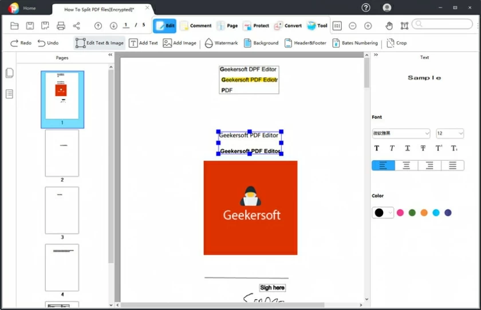The height and width of the screenshot is (310, 481).
Task: Select center text alignment
Action: pyautogui.click(x=406, y=165)
